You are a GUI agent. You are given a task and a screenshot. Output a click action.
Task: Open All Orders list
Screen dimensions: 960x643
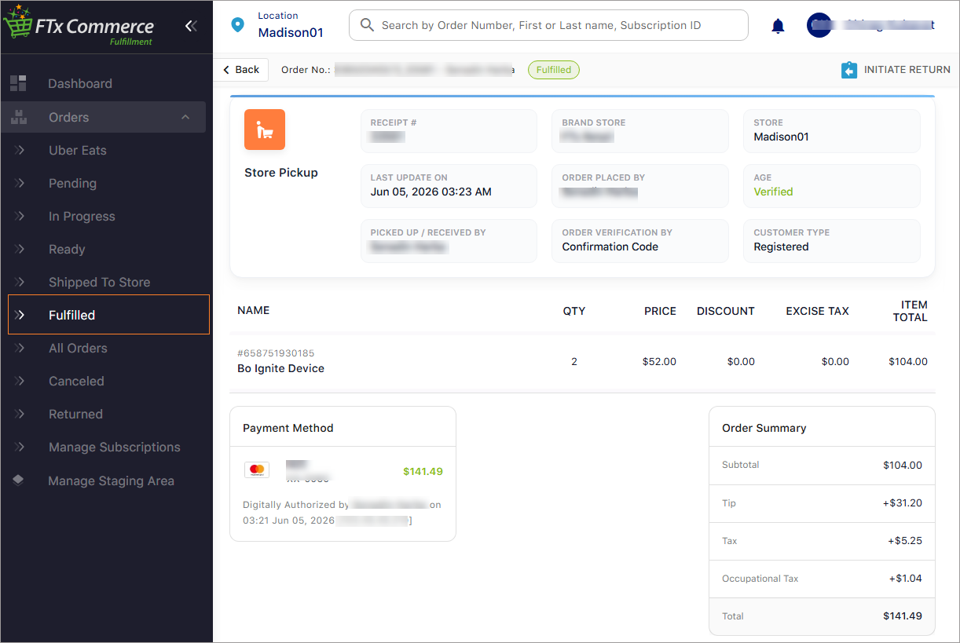point(78,348)
